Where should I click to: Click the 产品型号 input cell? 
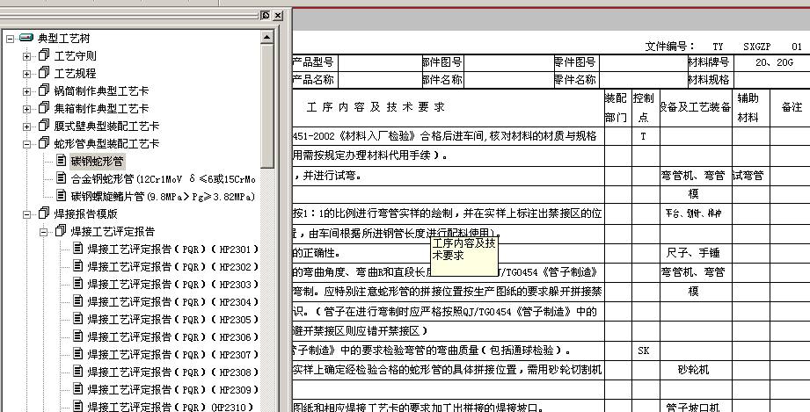click(379, 63)
